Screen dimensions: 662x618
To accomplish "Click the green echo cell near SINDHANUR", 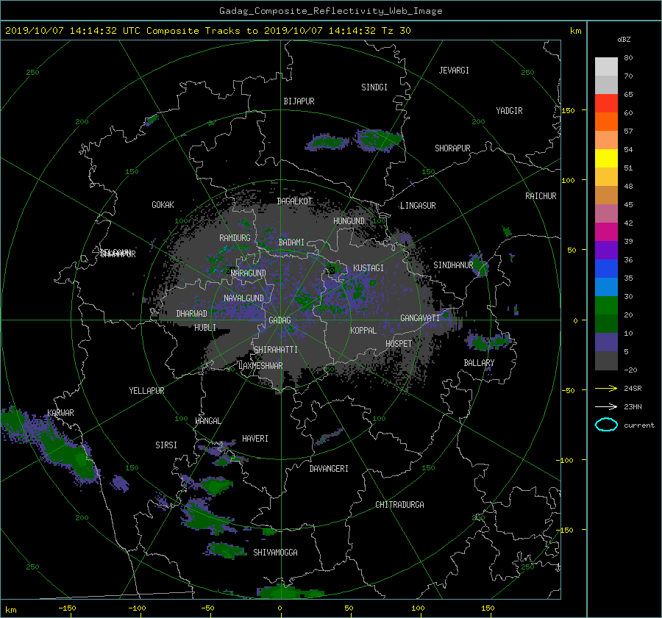I will click(x=479, y=265).
